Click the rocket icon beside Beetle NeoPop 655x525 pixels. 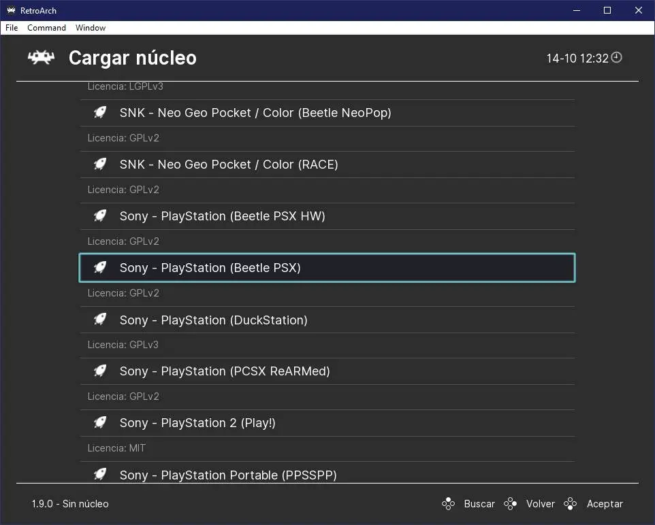[x=100, y=113]
